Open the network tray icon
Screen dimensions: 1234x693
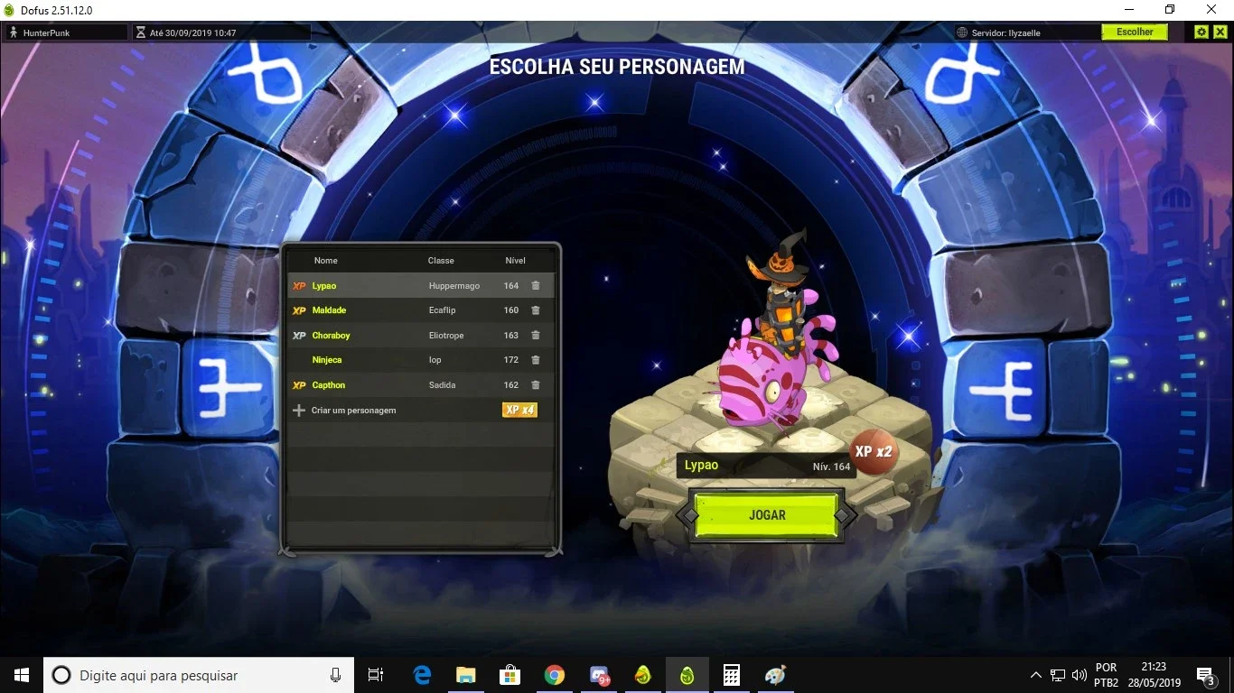click(1058, 675)
